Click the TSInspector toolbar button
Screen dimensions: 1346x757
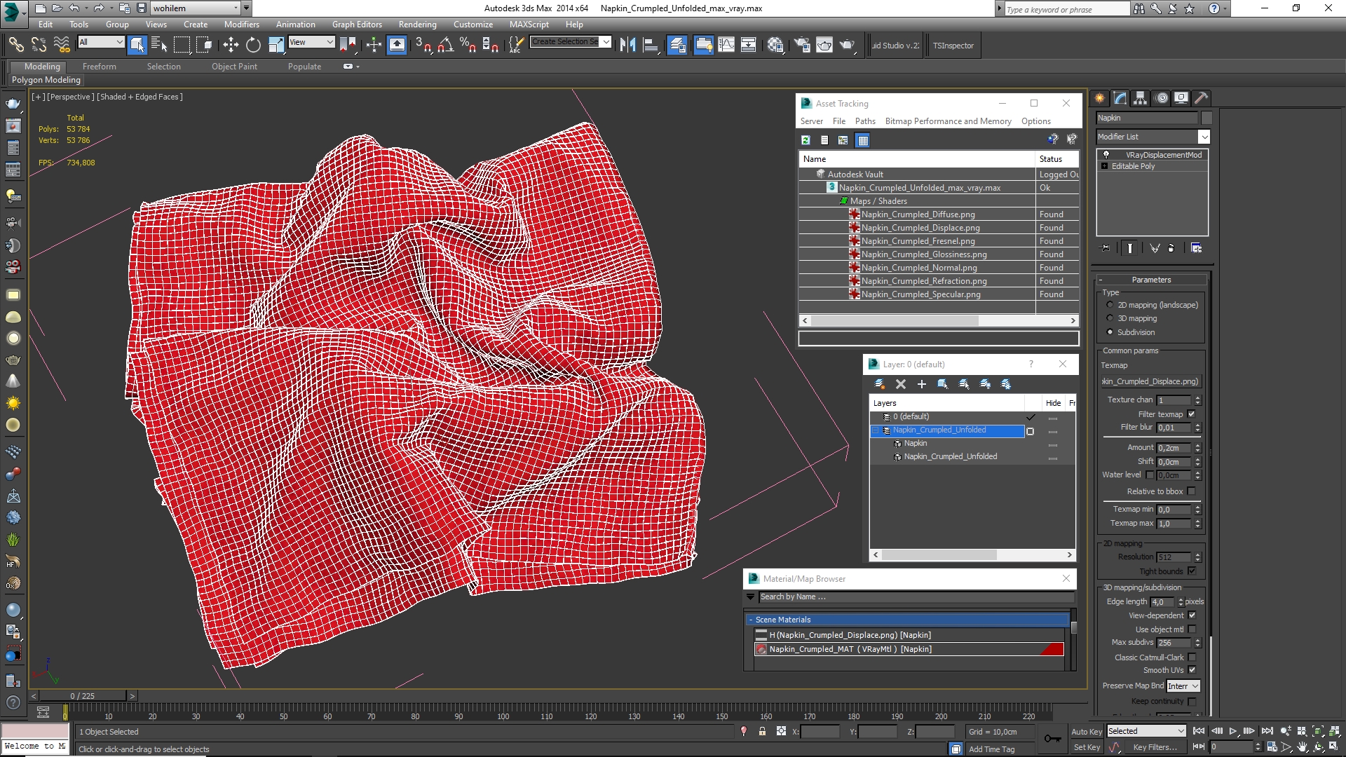pos(953,46)
